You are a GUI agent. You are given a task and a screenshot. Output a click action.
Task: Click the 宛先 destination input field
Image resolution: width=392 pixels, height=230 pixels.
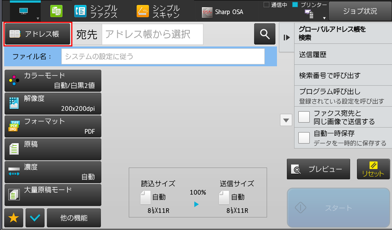[x=152, y=34]
